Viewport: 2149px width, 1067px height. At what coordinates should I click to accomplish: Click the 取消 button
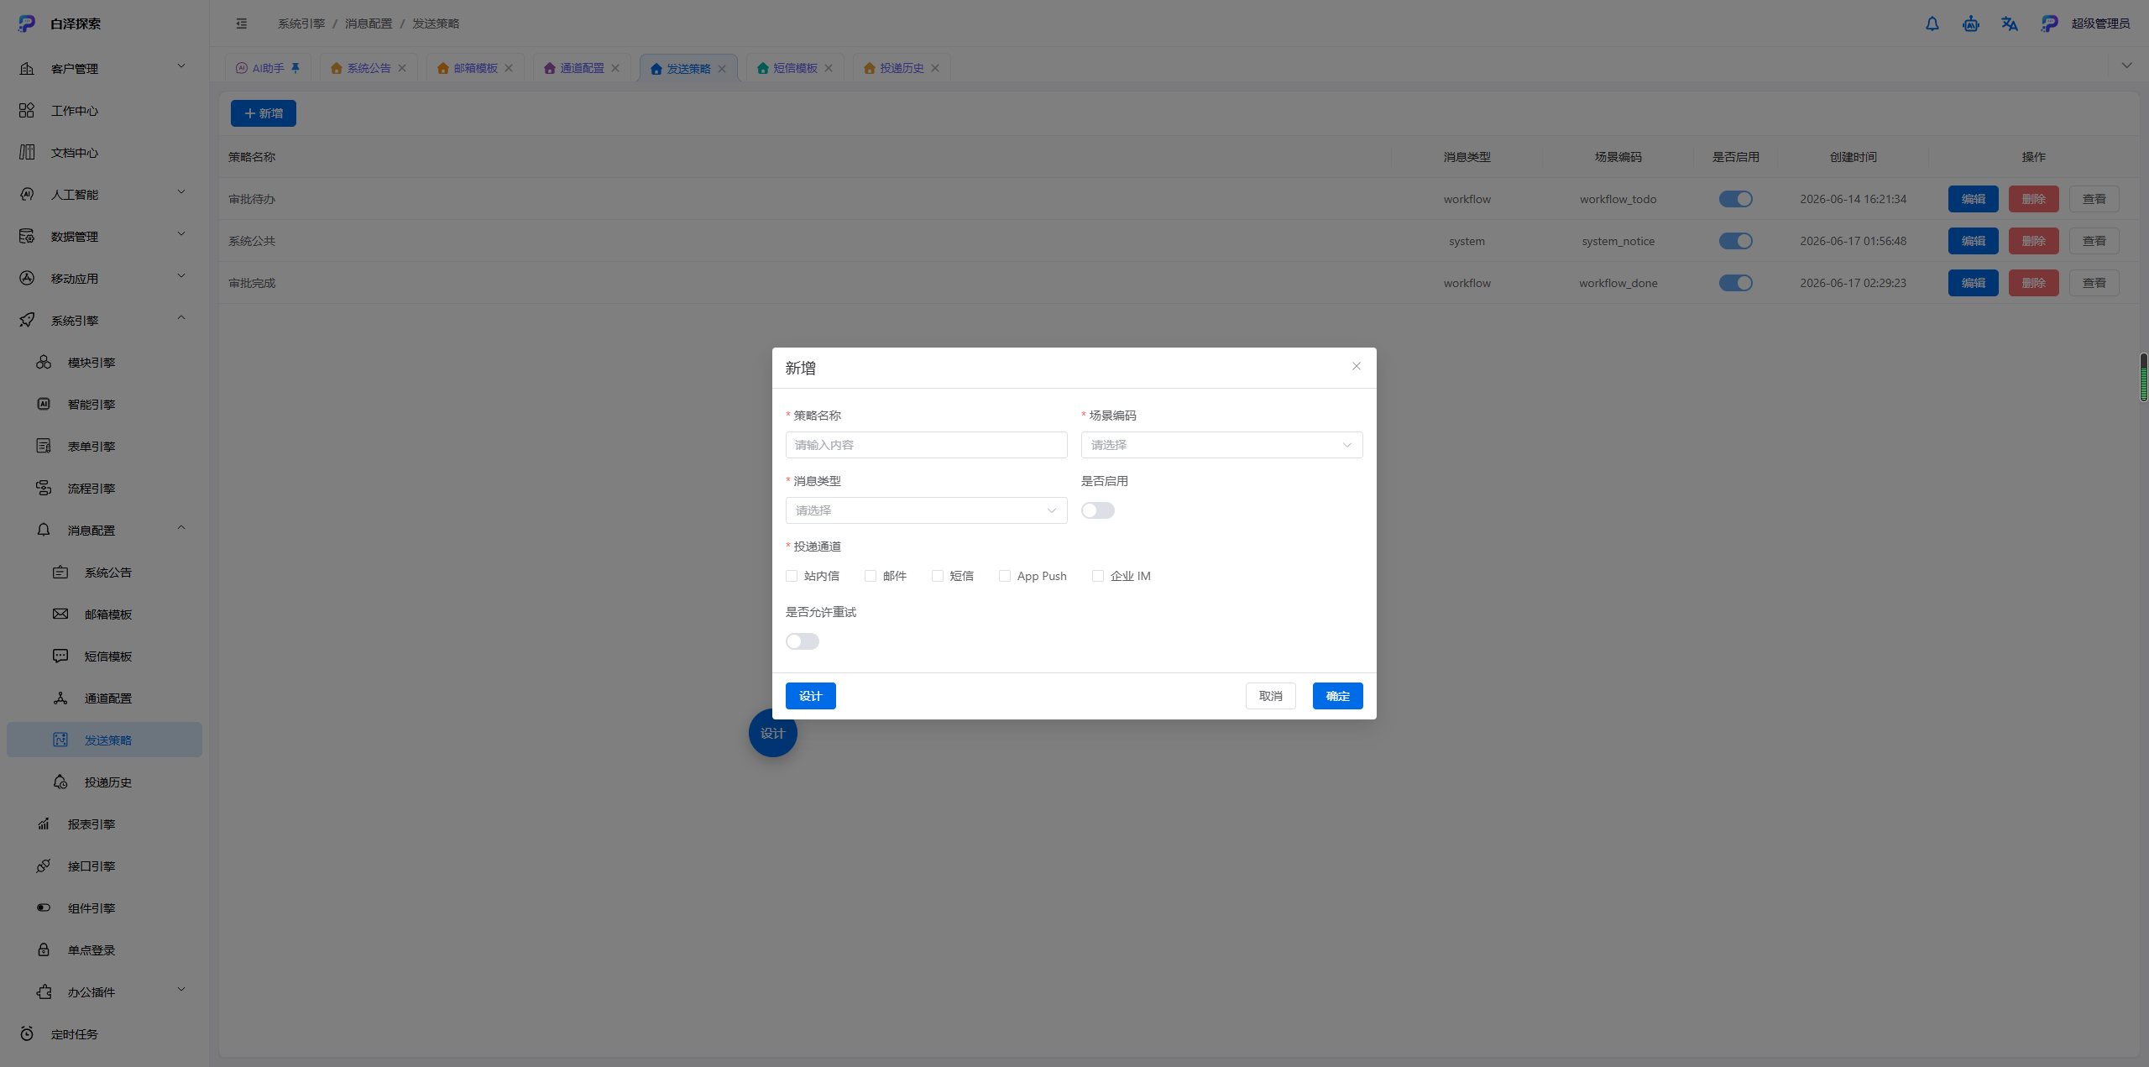1271,696
